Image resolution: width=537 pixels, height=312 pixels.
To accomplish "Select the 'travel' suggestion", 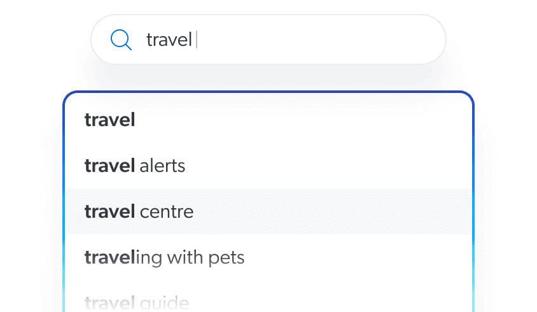I will (x=110, y=120).
